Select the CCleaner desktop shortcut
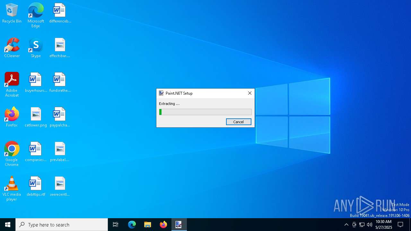This screenshot has width=411, height=231. 12,48
